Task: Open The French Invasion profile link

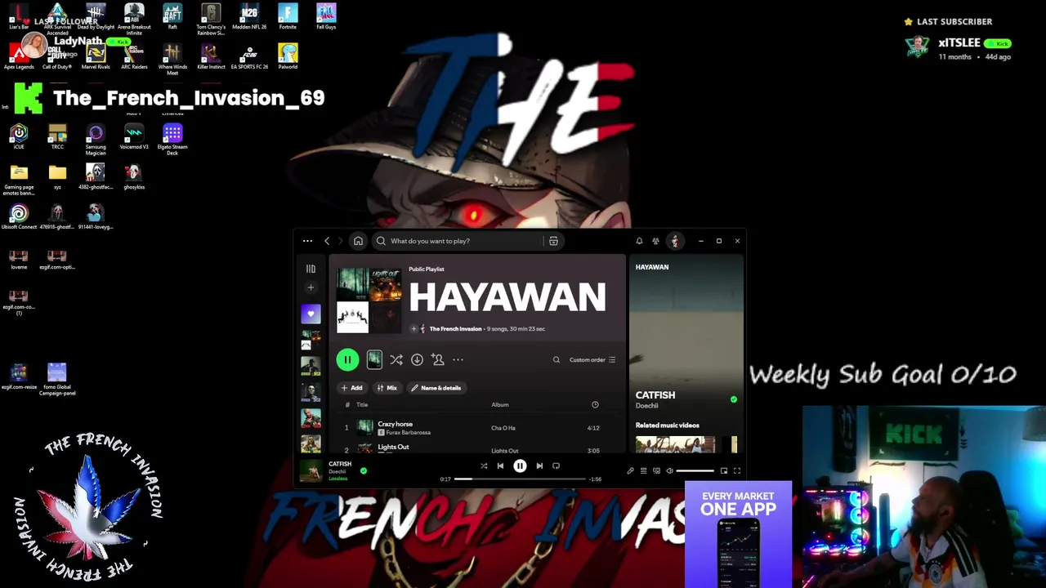Action: (455, 328)
